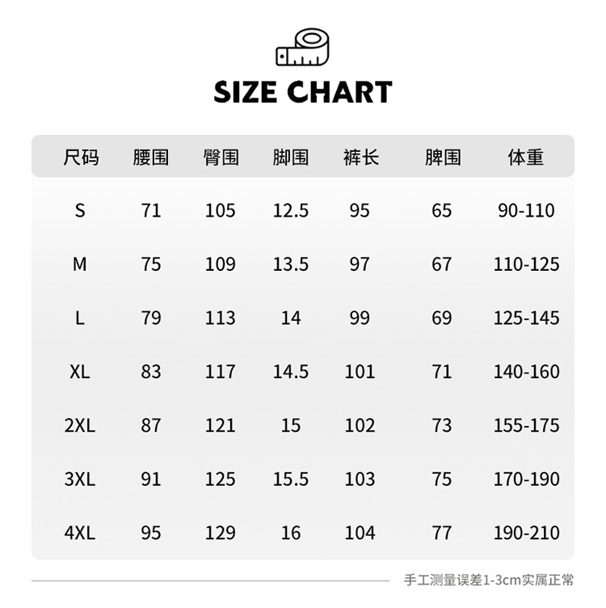Viewport: 606px width, 608px height.
Task: Click weight range 90-110
Action: pos(526,211)
